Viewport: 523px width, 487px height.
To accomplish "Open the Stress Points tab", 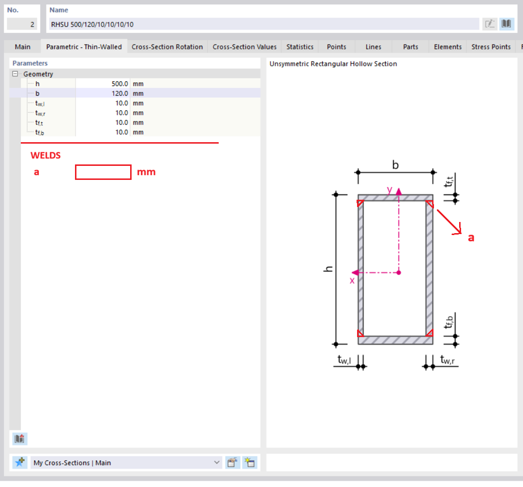I will (491, 47).
